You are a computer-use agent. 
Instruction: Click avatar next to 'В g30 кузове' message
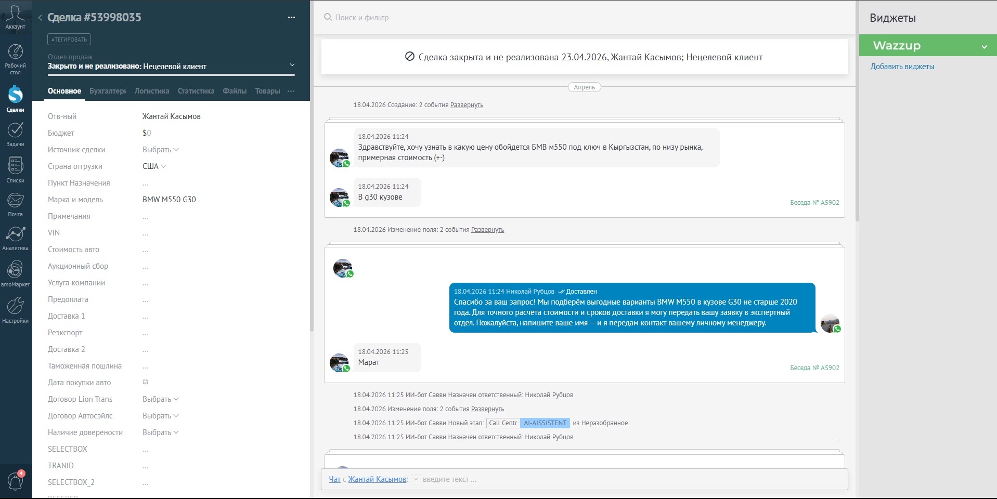point(340,198)
